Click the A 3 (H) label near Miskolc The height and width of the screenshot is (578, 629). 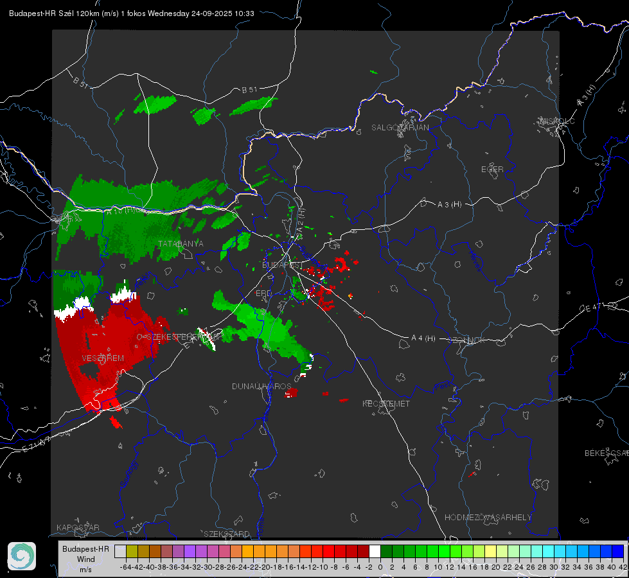tap(587, 96)
